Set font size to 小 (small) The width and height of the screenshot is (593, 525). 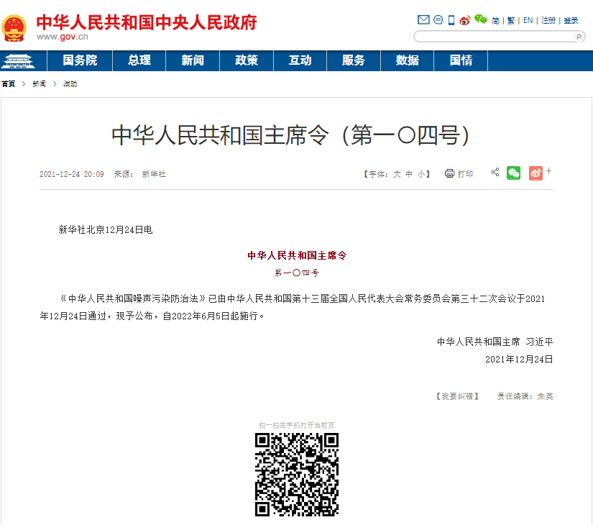point(421,174)
